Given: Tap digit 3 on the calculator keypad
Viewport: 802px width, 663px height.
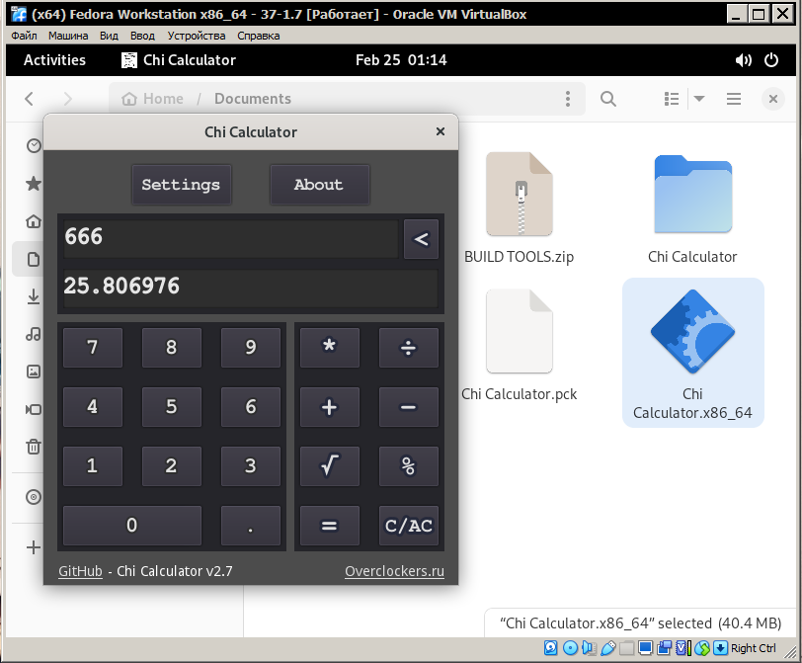Looking at the screenshot, I should 251,466.
